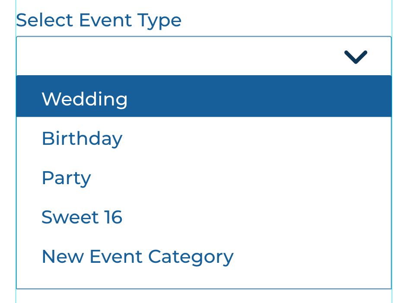Click the Select Event Type label
Screen dimensions: 416x303
[x=98, y=20]
